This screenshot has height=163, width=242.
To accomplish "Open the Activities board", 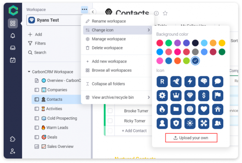I will pyautogui.click(x=54, y=109).
